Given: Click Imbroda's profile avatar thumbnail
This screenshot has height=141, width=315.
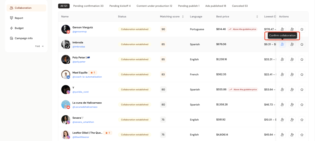Looking at the screenshot, I should [x=66, y=44].
